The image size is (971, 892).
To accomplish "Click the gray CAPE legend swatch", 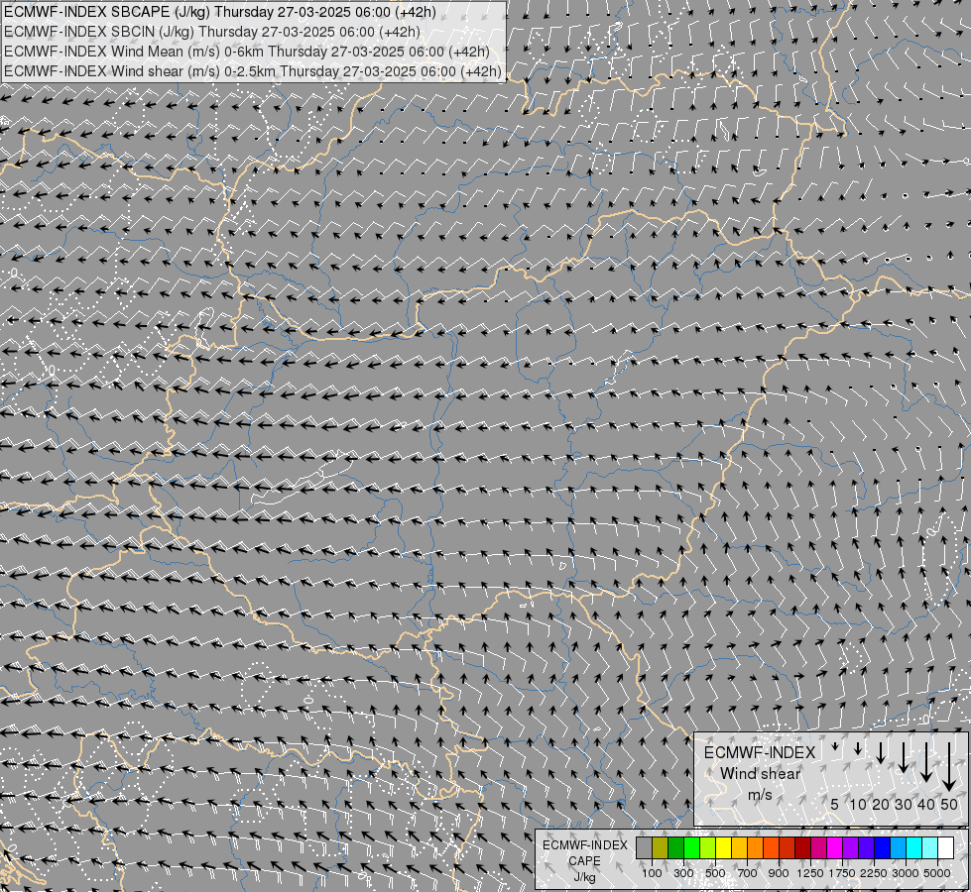I will coord(644,848).
